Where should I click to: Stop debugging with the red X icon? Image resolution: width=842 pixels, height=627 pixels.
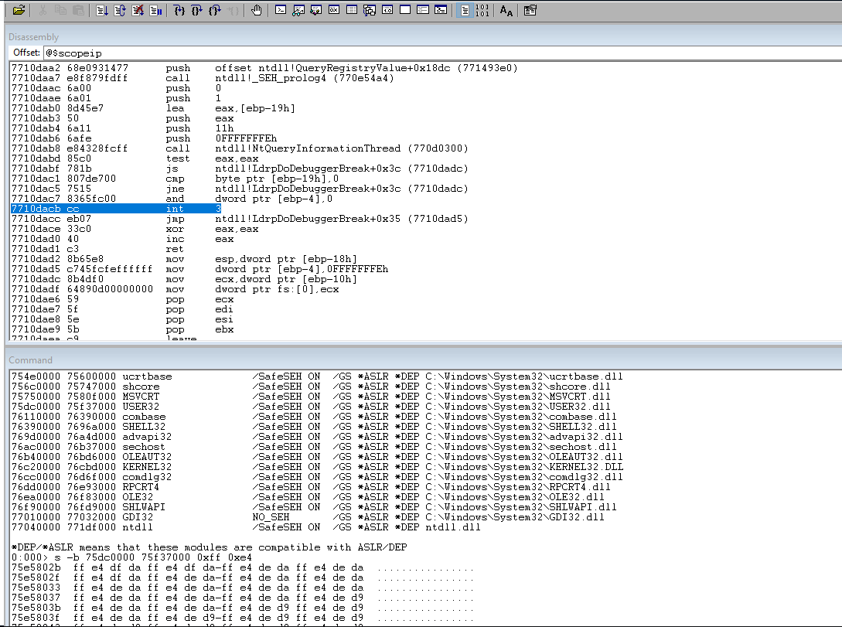138,11
